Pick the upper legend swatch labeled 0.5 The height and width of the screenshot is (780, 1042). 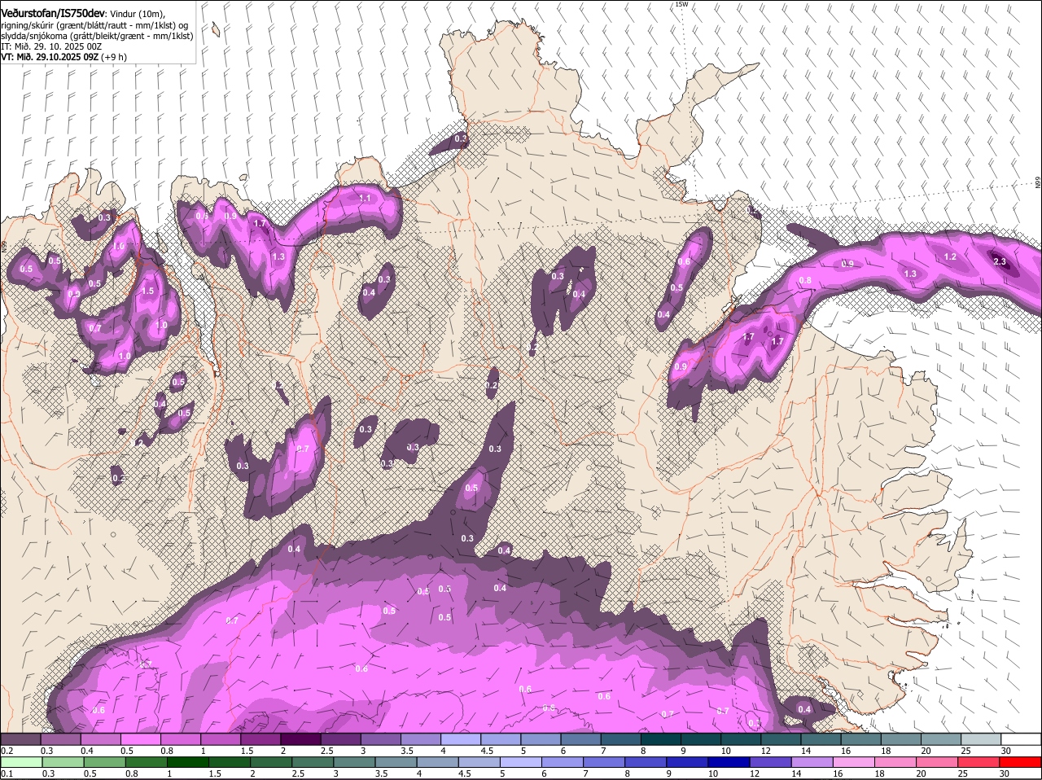(x=140, y=738)
